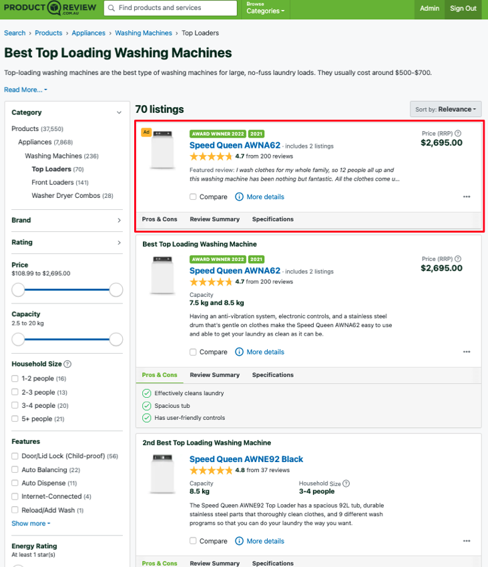The image size is (488, 567).
Task: Tick Compare on the ad Speed Queen AWNA62
Action: (x=193, y=197)
